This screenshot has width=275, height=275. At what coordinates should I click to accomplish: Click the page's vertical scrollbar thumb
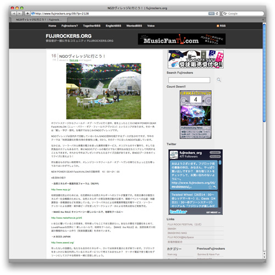pyautogui.click(x=264, y=73)
